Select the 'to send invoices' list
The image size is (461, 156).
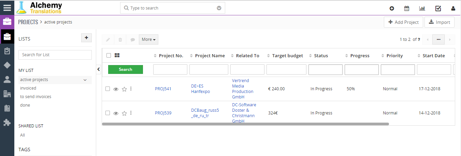click(35, 97)
